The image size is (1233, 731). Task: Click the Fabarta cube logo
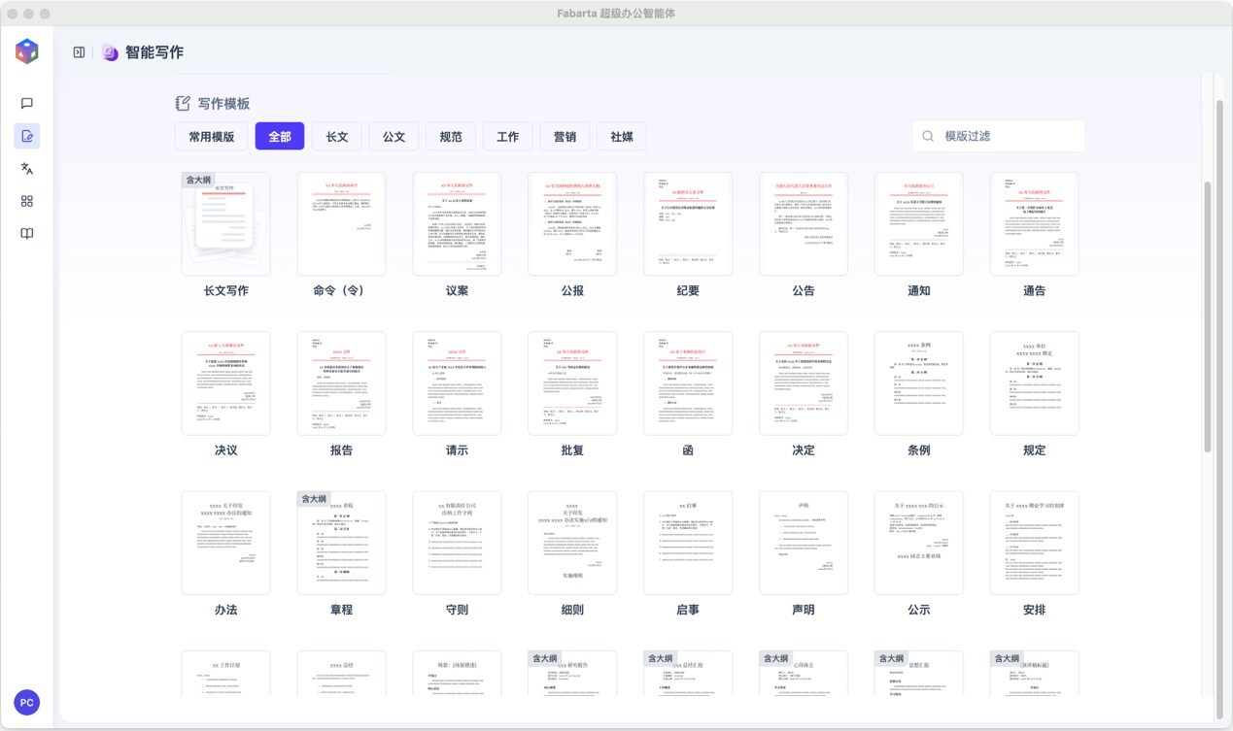[x=27, y=51]
